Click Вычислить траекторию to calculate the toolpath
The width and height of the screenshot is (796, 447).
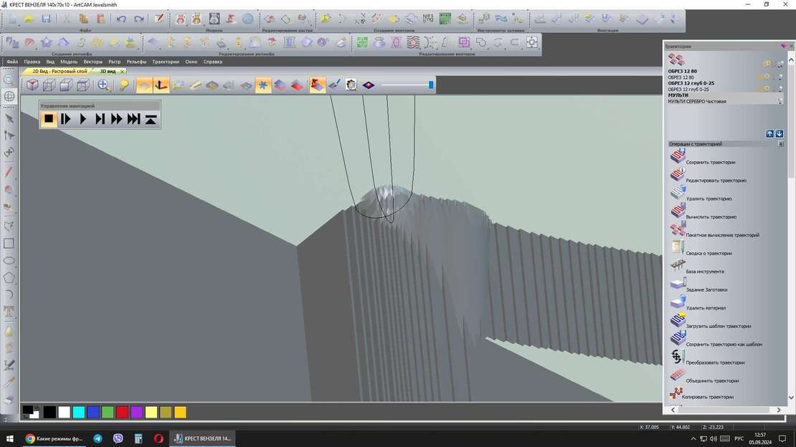[678, 211]
